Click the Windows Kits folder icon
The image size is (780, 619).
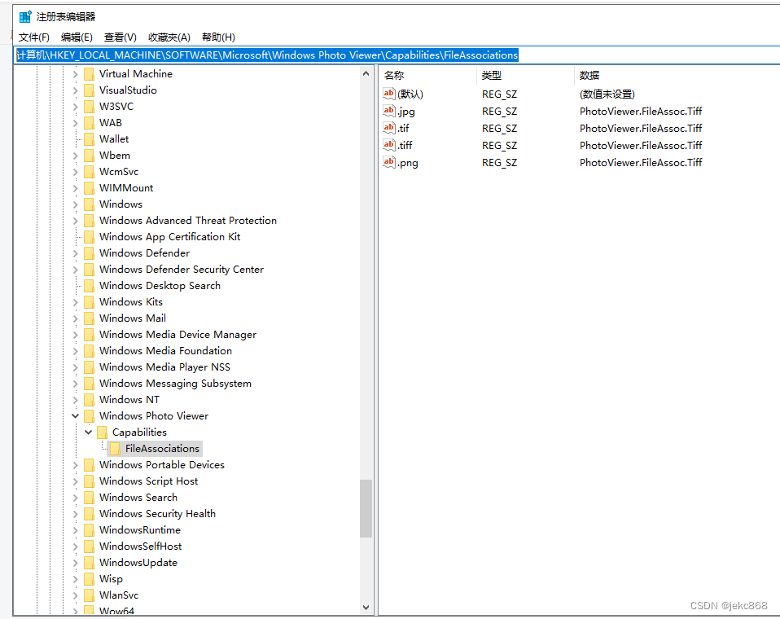89,302
